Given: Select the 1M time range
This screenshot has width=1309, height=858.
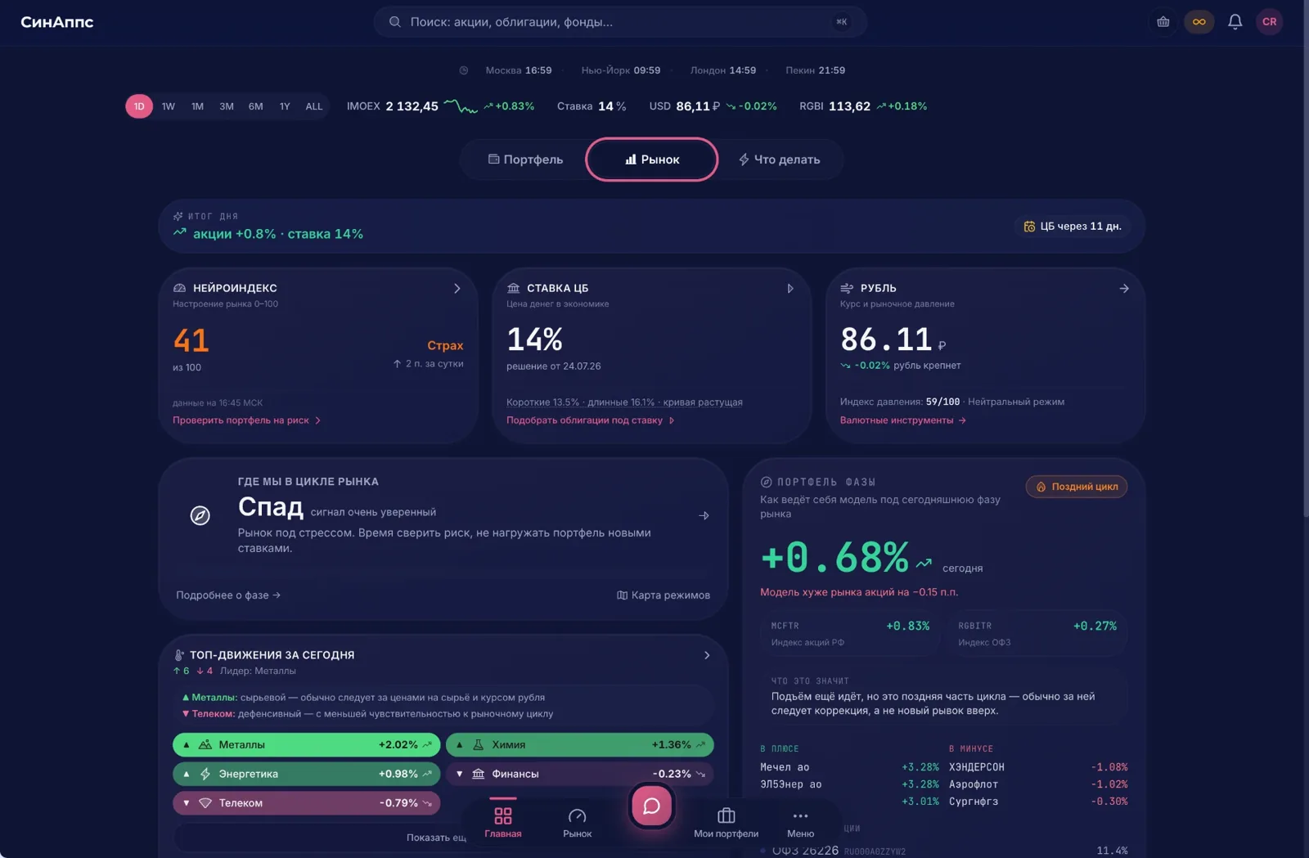Looking at the screenshot, I should 197,106.
